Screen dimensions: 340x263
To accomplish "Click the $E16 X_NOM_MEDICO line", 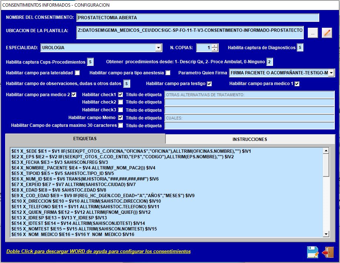I will (73, 235).
